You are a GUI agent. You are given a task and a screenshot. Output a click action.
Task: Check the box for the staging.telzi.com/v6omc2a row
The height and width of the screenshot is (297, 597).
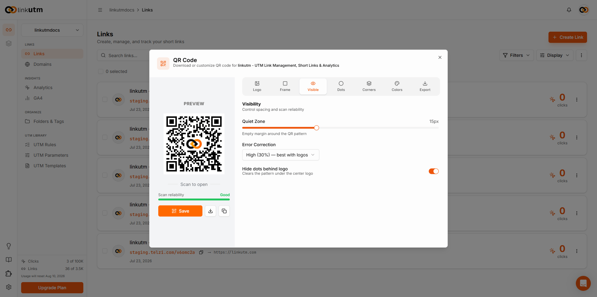(x=105, y=251)
